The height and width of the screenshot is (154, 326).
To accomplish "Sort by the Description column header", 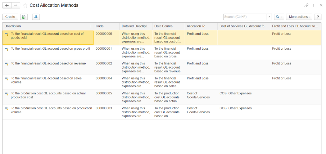I will point(48,26).
